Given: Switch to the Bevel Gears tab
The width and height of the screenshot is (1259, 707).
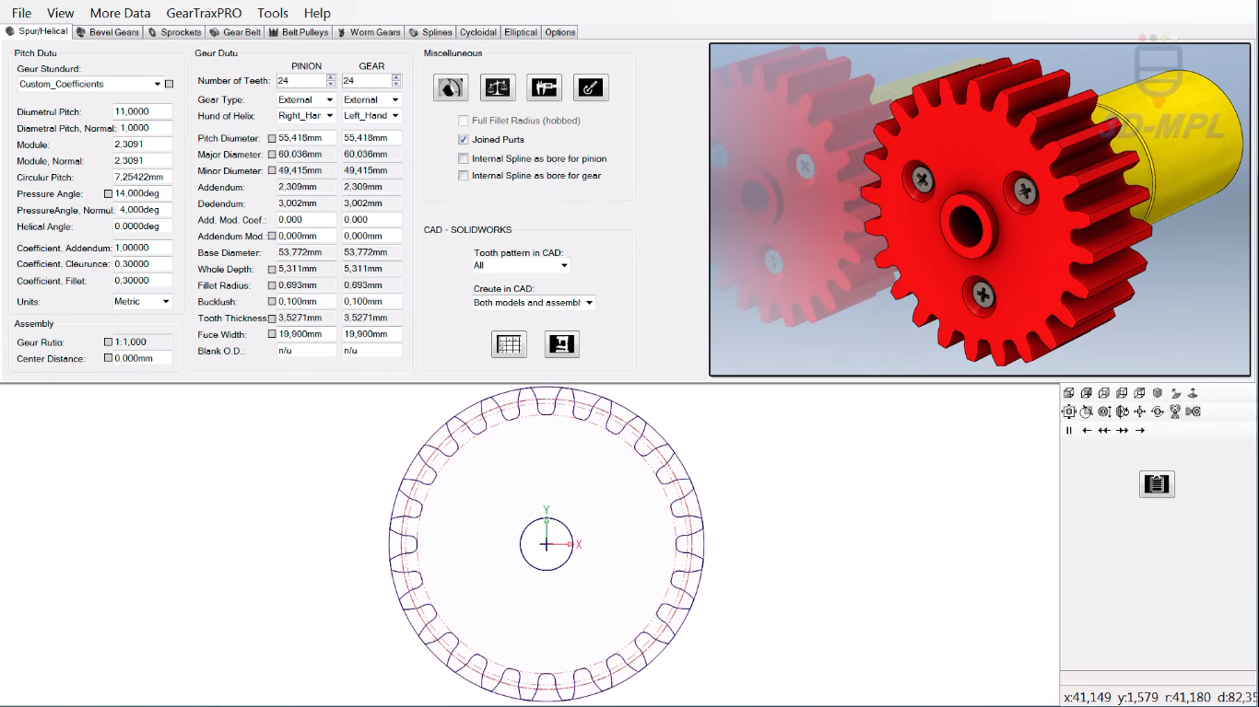Looking at the screenshot, I should [x=108, y=32].
